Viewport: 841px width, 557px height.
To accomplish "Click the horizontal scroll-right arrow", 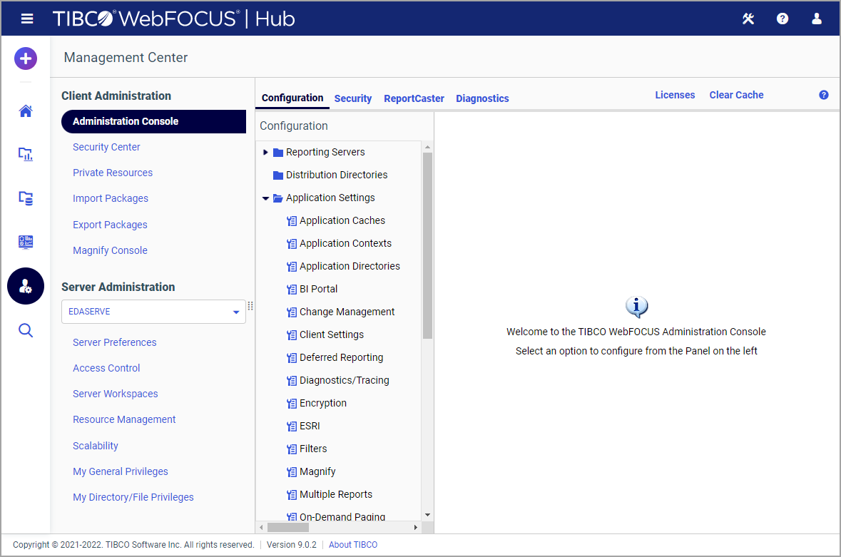I will 416,528.
